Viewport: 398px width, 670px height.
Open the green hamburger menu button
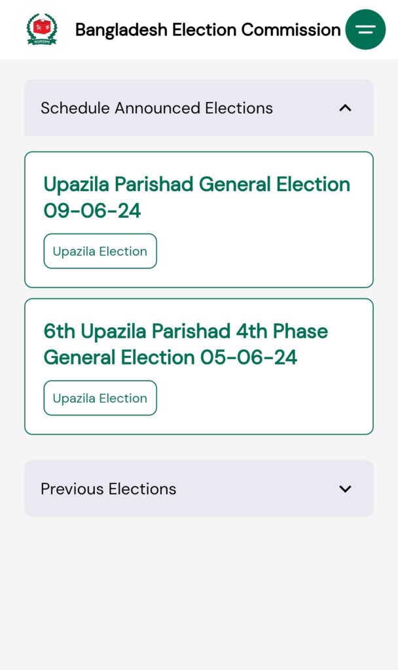365,29
